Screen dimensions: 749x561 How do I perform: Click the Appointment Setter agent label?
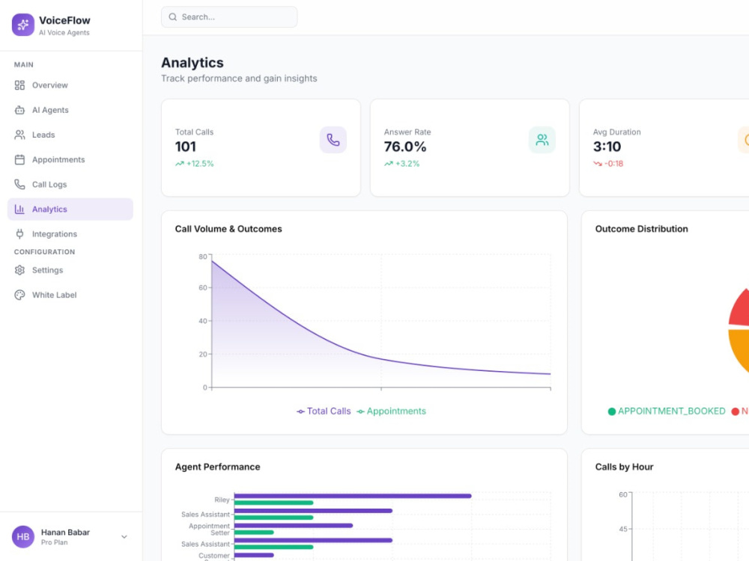coord(209,529)
